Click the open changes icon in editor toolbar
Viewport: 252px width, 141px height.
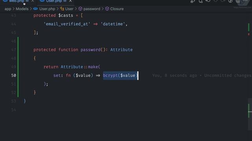tap(200, 2)
